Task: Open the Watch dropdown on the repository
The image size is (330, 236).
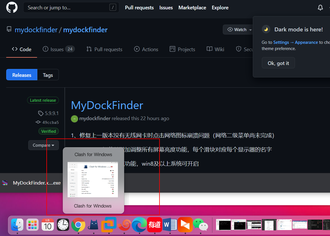Action: pos(238,29)
